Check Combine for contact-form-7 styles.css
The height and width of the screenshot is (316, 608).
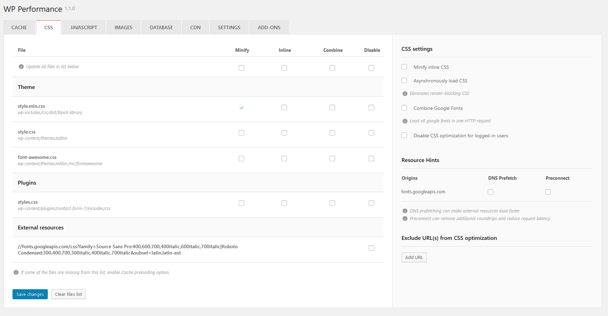pos(332,203)
